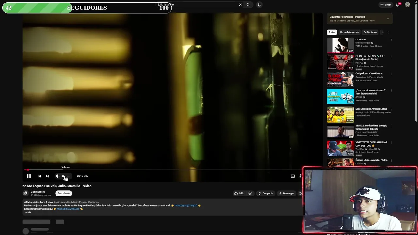
Task: Open more options for ¿Eres emocionalmente sano?
Action: click(391, 91)
